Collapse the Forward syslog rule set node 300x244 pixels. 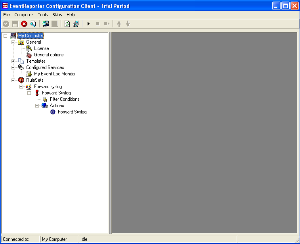point(21,86)
